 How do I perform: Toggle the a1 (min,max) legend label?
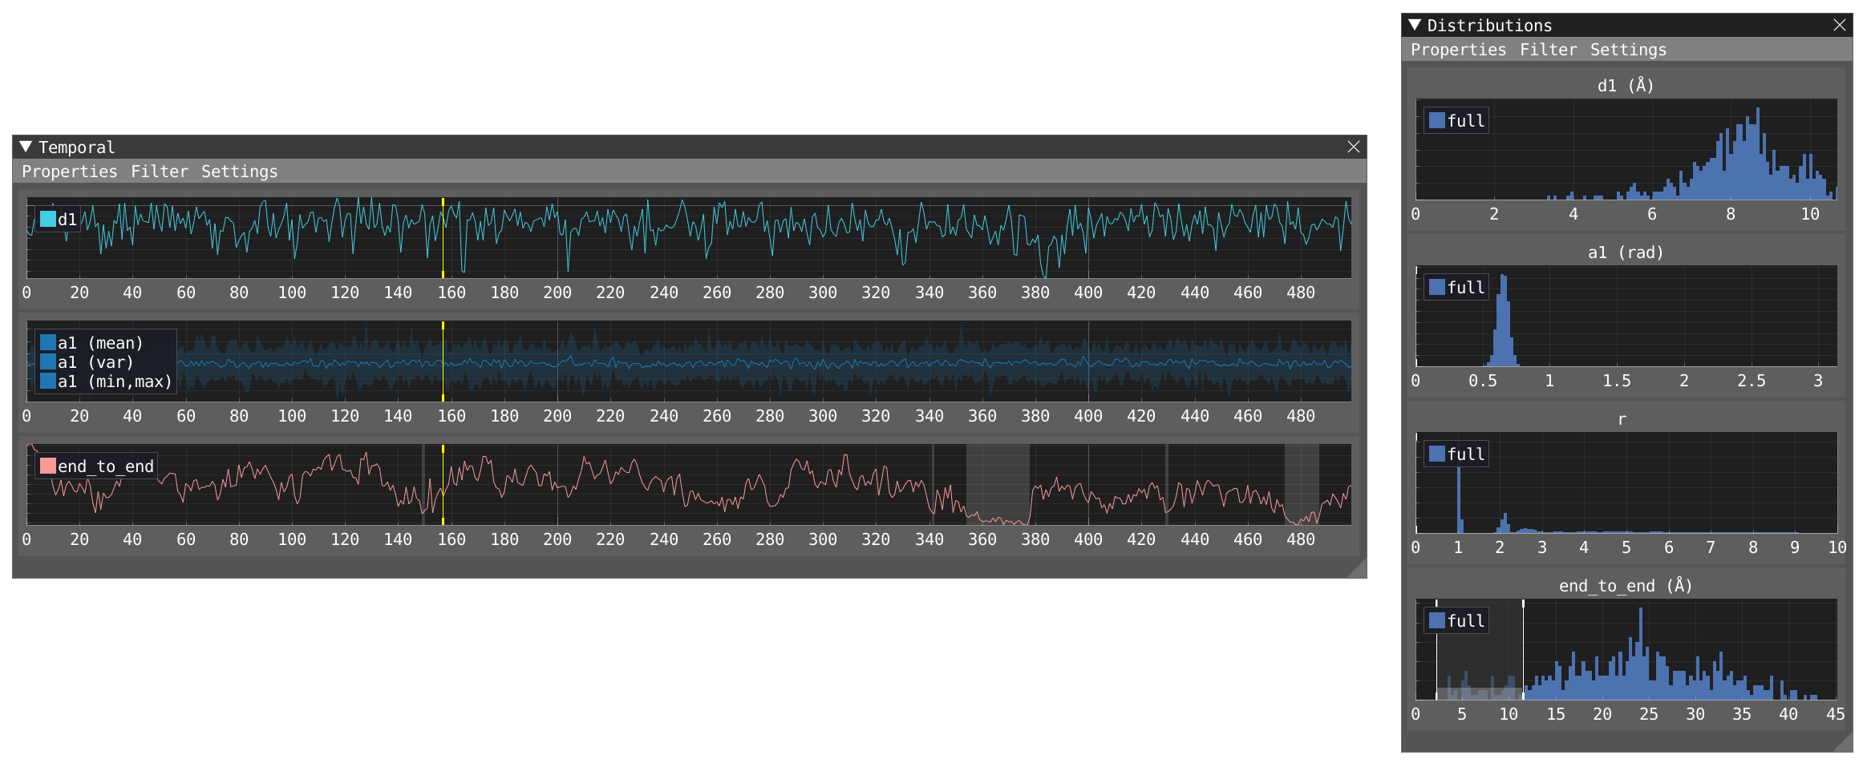pos(115,381)
